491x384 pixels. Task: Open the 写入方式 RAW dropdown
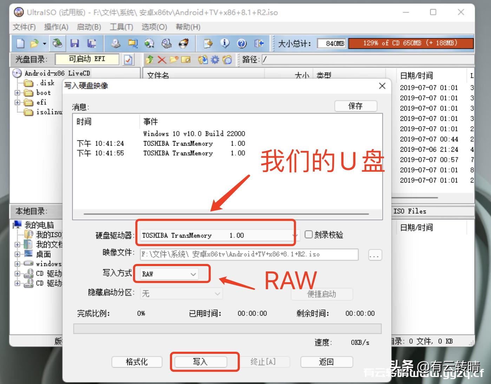tap(169, 274)
